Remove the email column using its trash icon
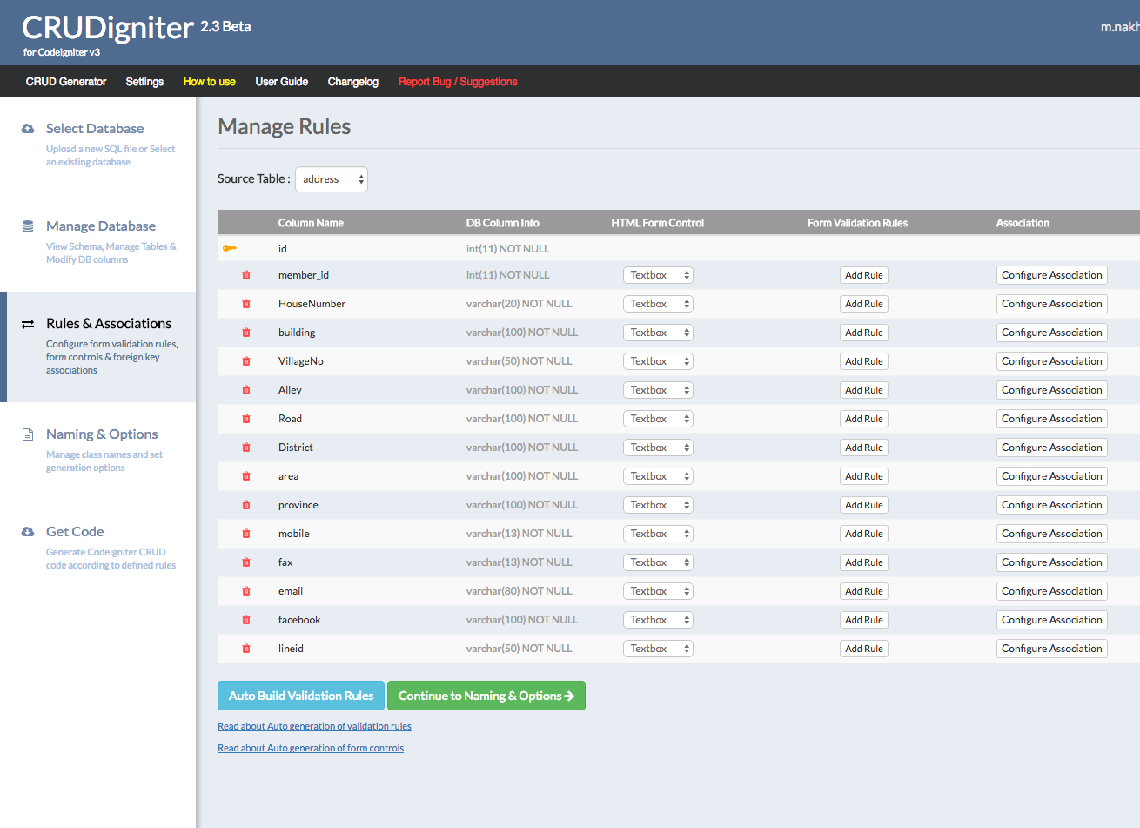 (246, 591)
